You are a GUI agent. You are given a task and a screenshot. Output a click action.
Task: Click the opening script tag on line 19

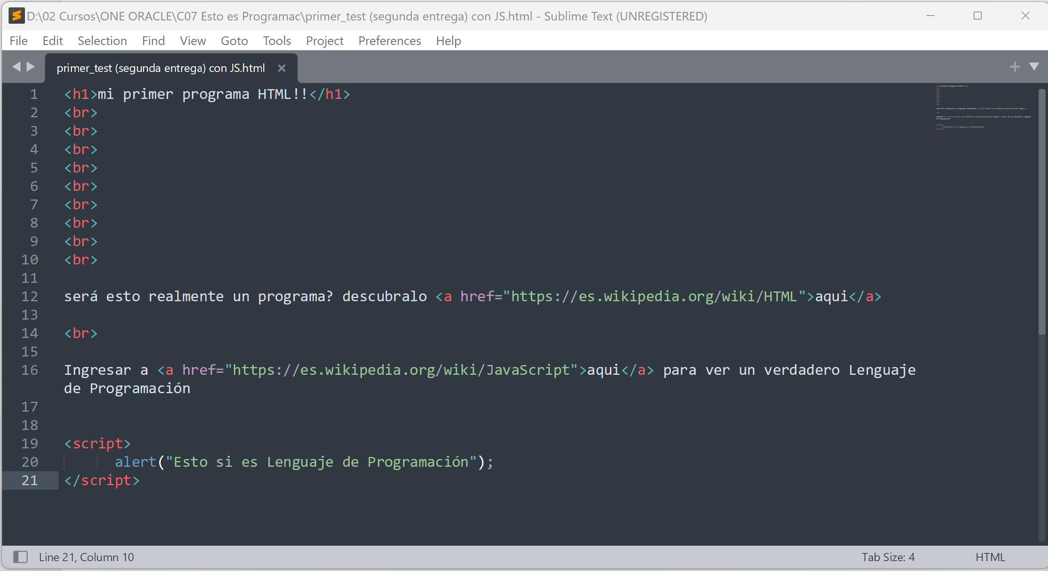pyautogui.click(x=97, y=444)
